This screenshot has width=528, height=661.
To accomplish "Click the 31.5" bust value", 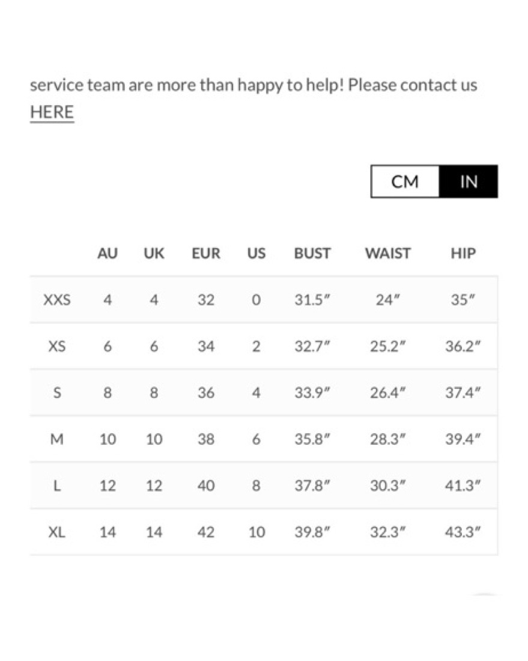I will (x=312, y=300).
